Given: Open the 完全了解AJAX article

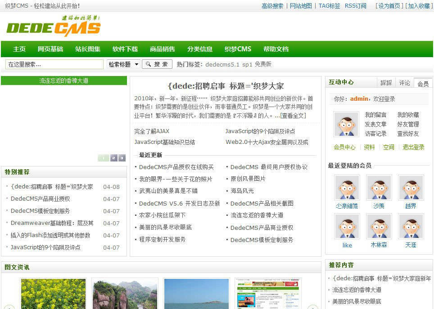Looking at the screenshot, I should 152,131.
